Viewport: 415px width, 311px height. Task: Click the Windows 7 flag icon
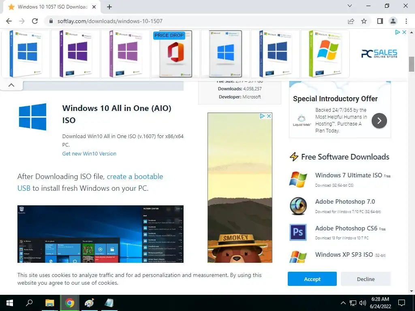(x=298, y=179)
